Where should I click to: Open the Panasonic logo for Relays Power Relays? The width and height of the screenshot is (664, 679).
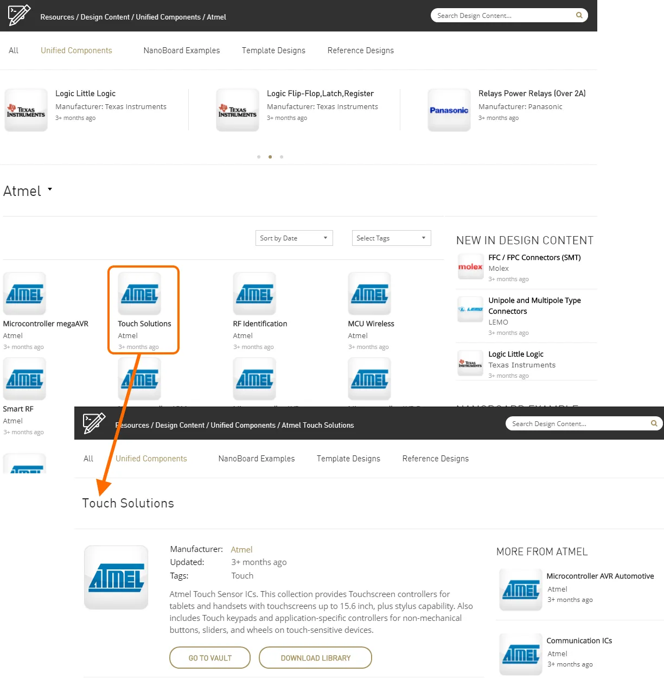point(449,110)
